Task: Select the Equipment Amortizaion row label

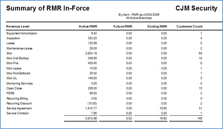Action: point(22,33)
